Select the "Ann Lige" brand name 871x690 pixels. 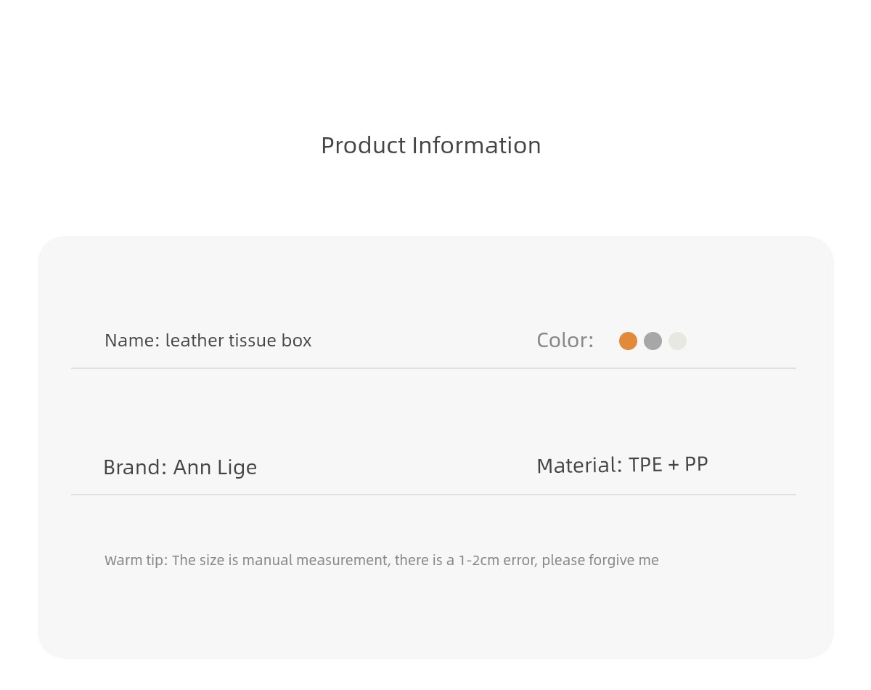215,468
